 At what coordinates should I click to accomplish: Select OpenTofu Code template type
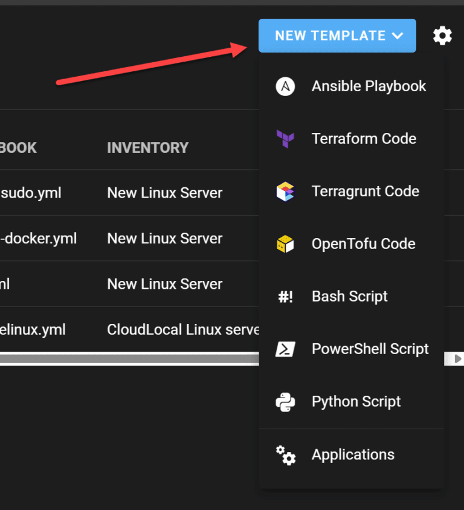click(x=363, y=244)
